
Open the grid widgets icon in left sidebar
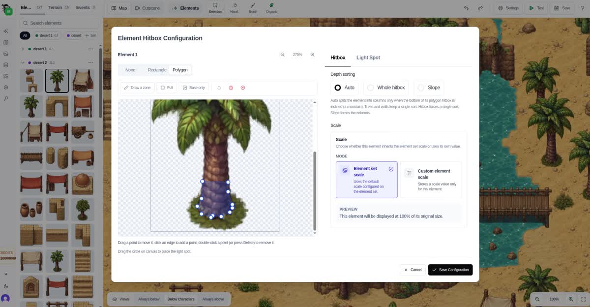coord(6,76)
